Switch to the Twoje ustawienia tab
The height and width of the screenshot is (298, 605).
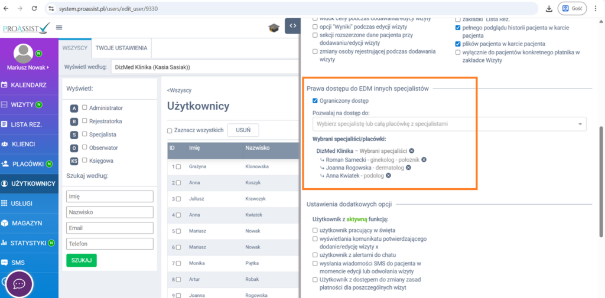pyautogui.click(x=121, y=48)
